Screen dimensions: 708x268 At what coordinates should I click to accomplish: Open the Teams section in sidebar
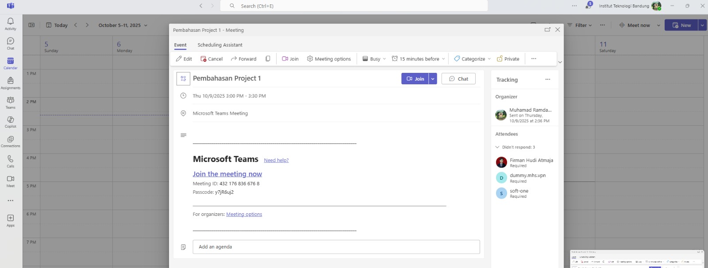(11, 102)
